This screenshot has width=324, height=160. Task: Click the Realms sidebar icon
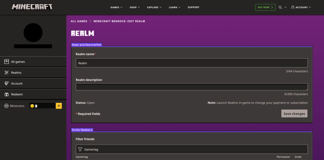[x=7, y=73]
